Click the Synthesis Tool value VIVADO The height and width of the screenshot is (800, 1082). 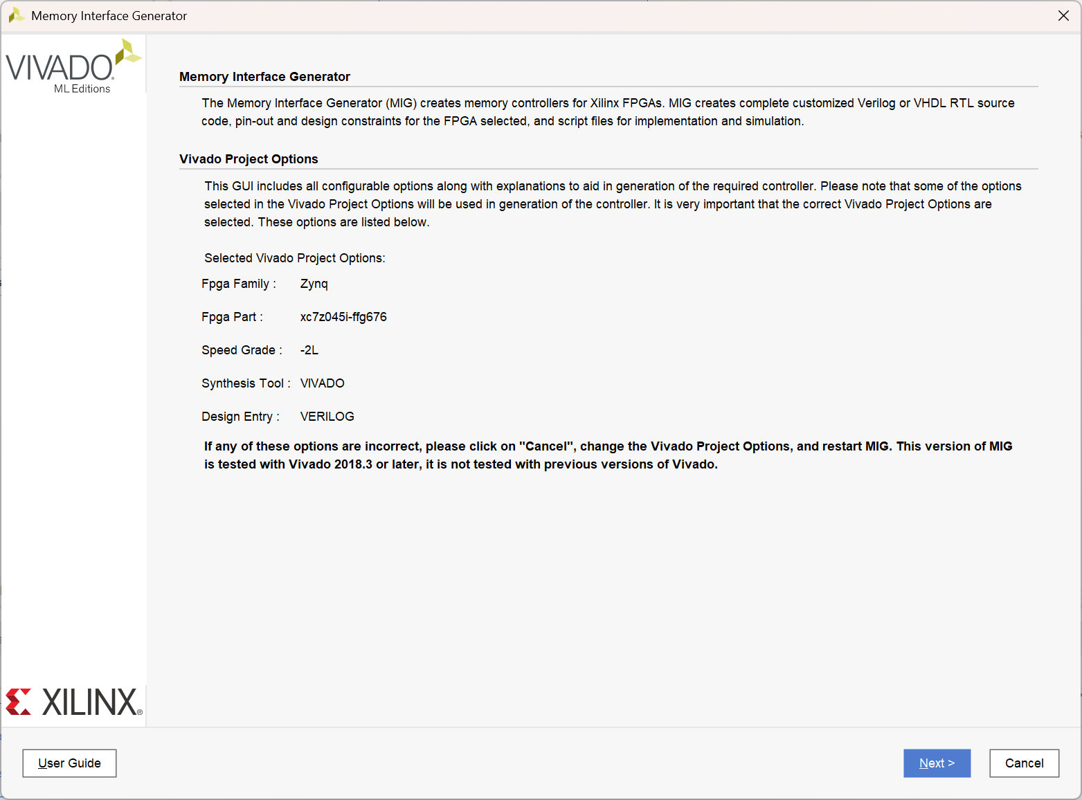tap(322, 383)
